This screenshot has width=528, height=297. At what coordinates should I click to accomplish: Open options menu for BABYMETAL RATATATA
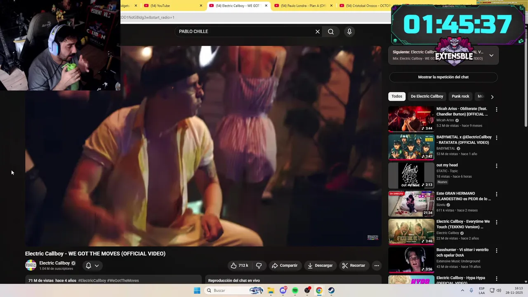(497, 138)
